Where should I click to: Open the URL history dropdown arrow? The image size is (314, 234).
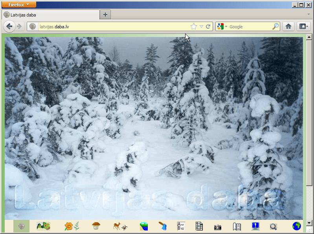click(x=202, y=27)
